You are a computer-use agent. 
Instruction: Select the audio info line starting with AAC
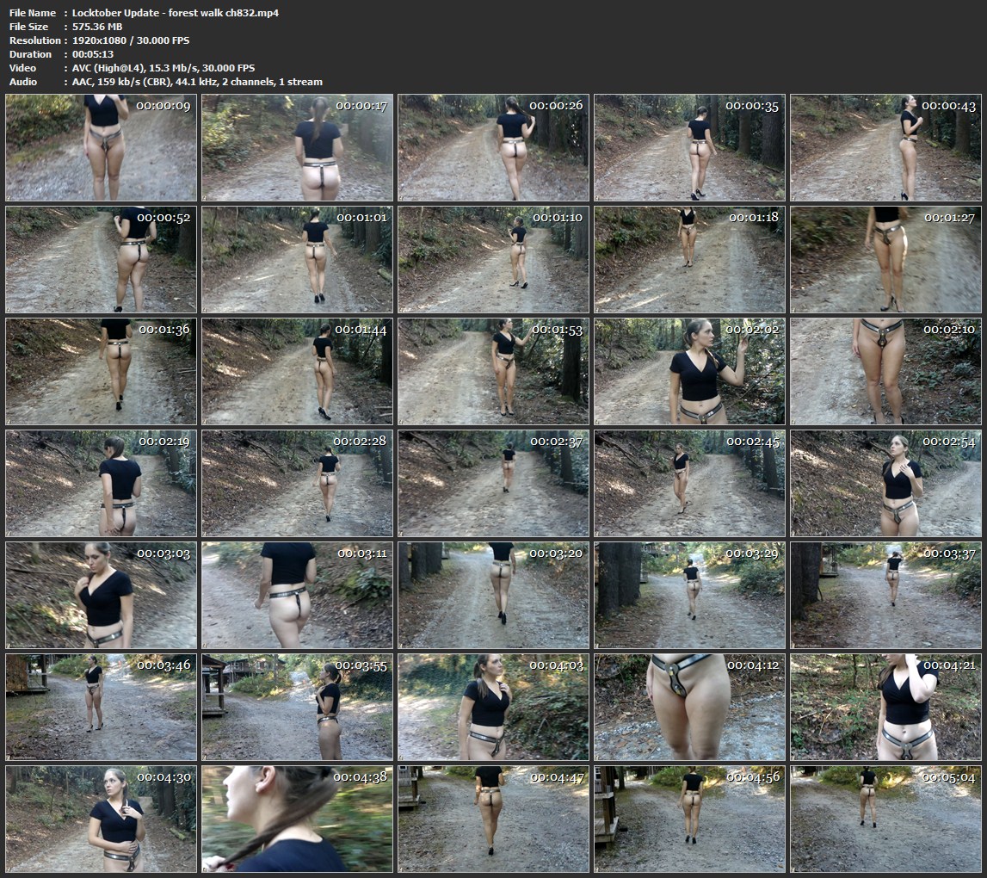coord(197,82)
